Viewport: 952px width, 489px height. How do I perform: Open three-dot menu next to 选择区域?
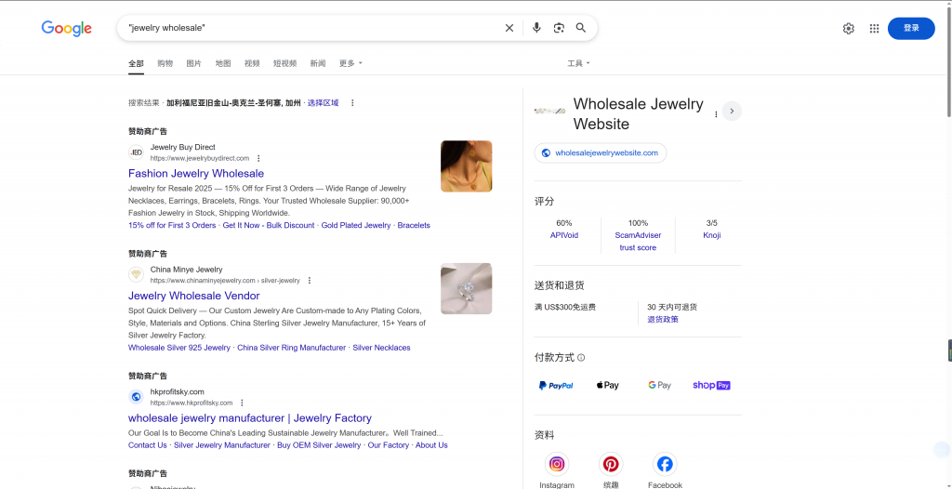coord(352,103)
